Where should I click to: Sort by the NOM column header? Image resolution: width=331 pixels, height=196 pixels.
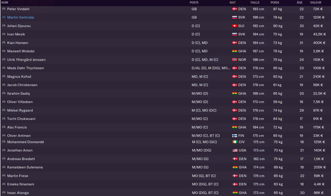[x=5, y=3]
